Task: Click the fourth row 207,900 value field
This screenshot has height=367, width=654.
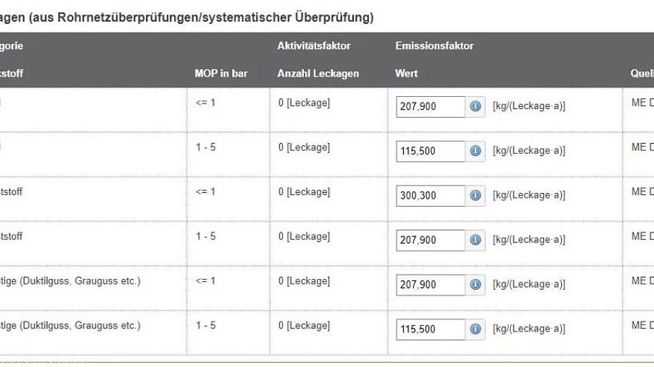Action: [430, 240]
